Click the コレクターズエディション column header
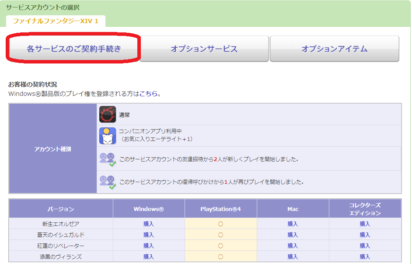Image resolution: width=412 pixels, height=264 pixels. point(365,208)
